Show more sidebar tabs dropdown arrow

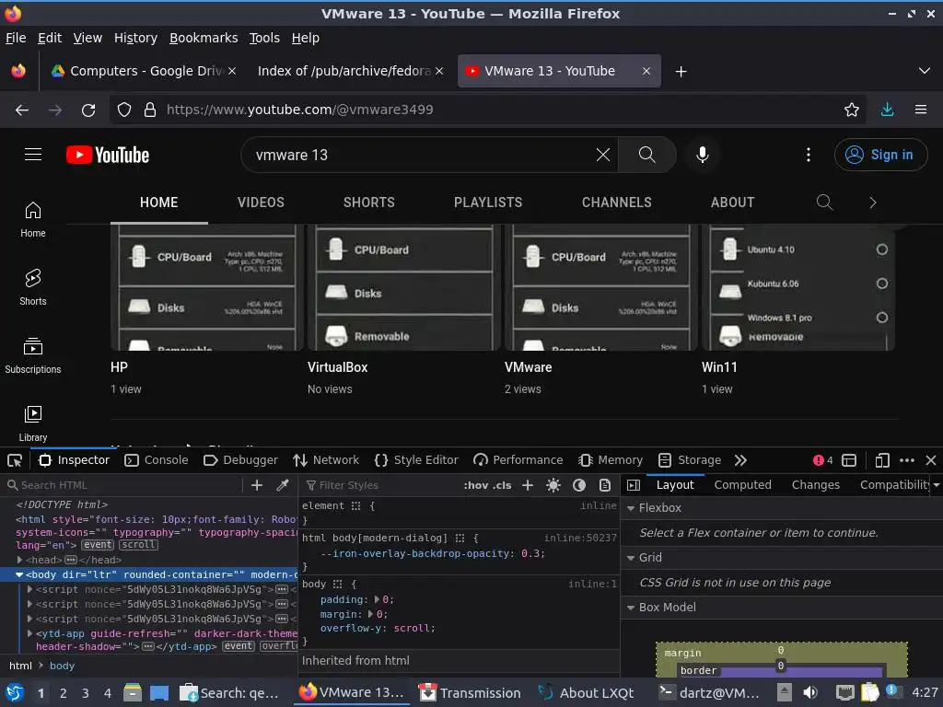tap(937, 485)
